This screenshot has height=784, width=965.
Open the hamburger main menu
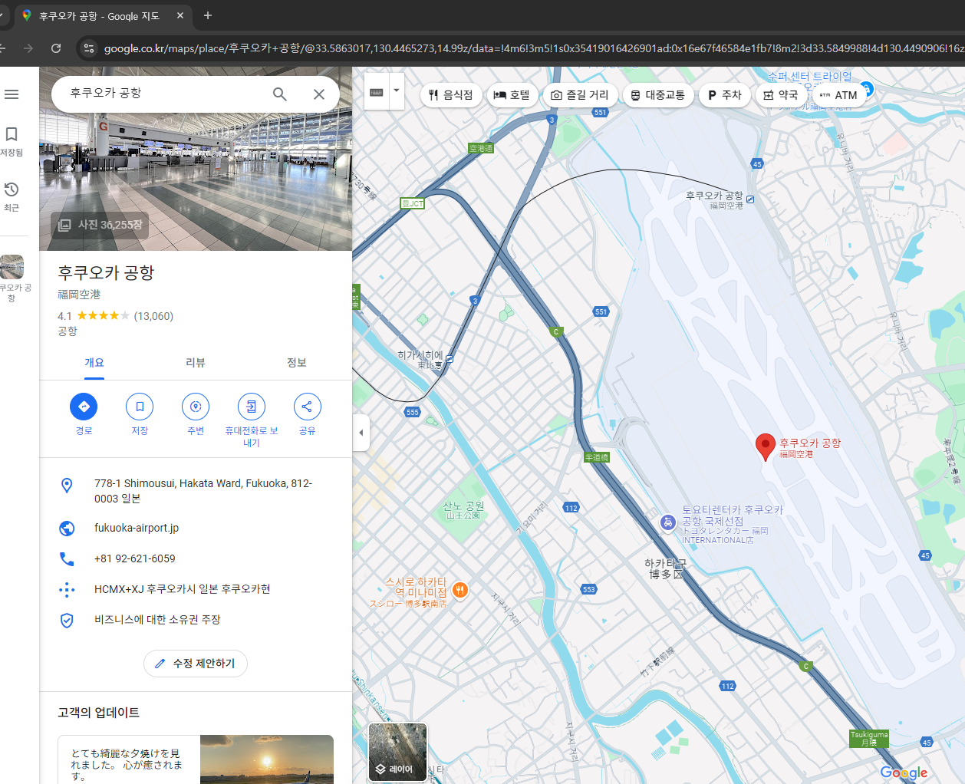click(11, 94)
